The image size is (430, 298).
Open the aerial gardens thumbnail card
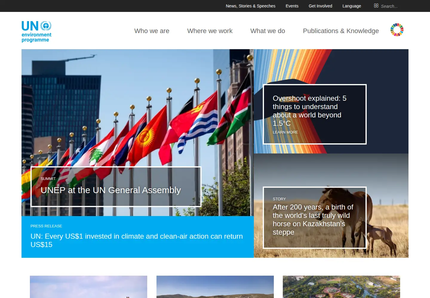341,287
